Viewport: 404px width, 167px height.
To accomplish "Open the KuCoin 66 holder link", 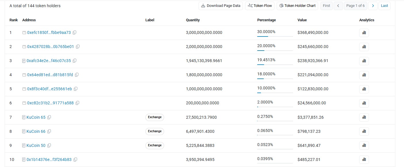I will (36, 131).
